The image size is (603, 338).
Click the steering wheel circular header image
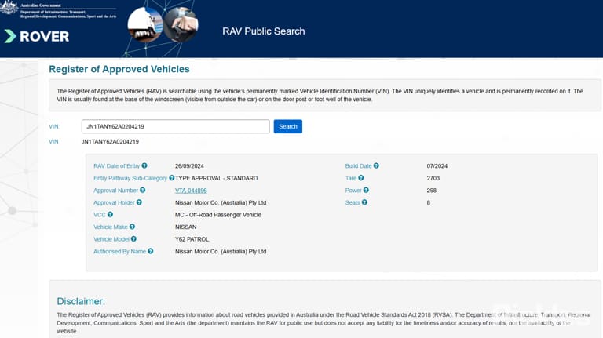tap(181, 24)
